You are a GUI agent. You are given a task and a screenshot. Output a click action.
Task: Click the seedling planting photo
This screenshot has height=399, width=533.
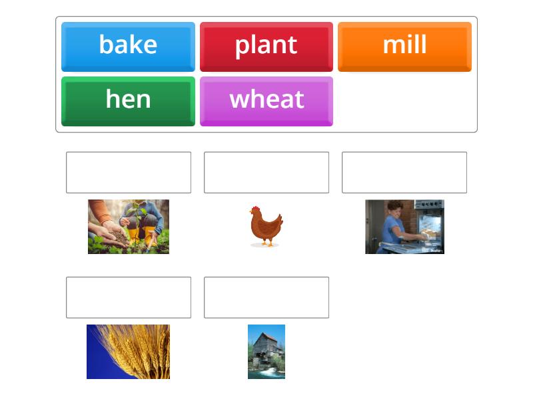tap(129, 226)
